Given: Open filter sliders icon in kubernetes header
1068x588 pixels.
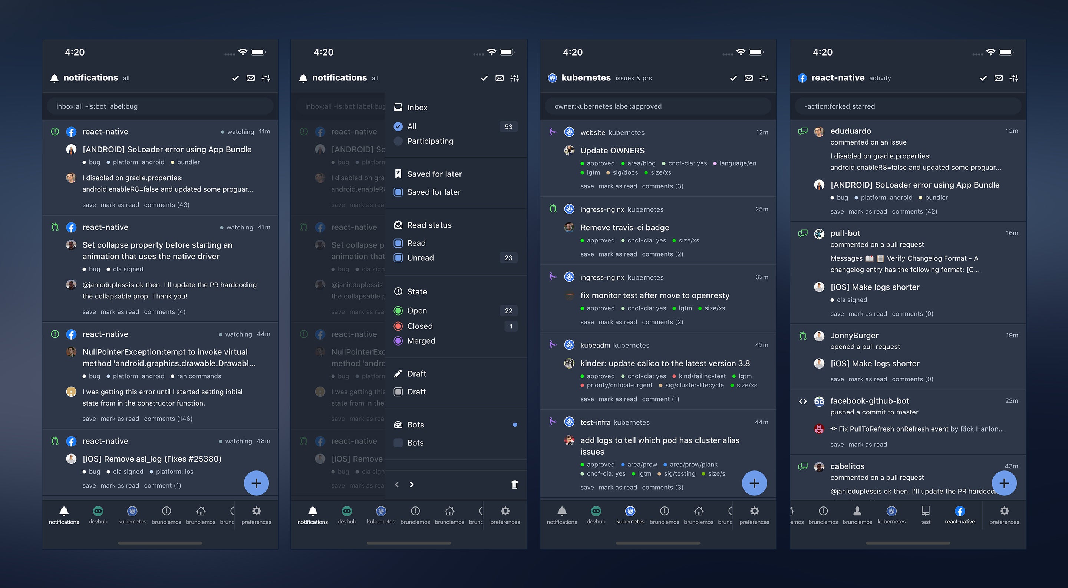Looking at the screenshot, I should 764,78.
